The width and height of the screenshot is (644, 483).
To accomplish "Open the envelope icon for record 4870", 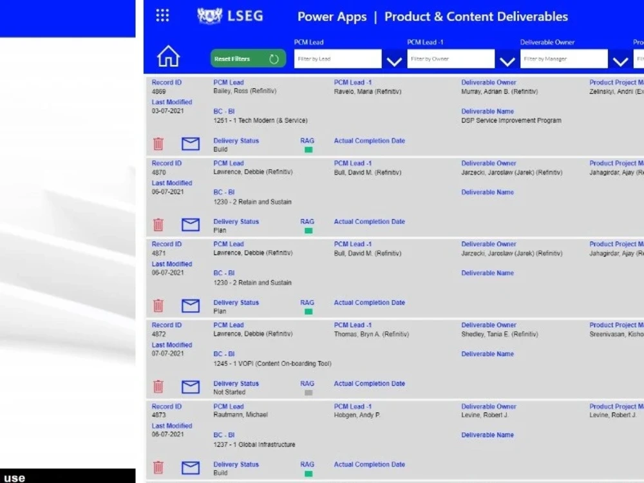I will 191,225.
